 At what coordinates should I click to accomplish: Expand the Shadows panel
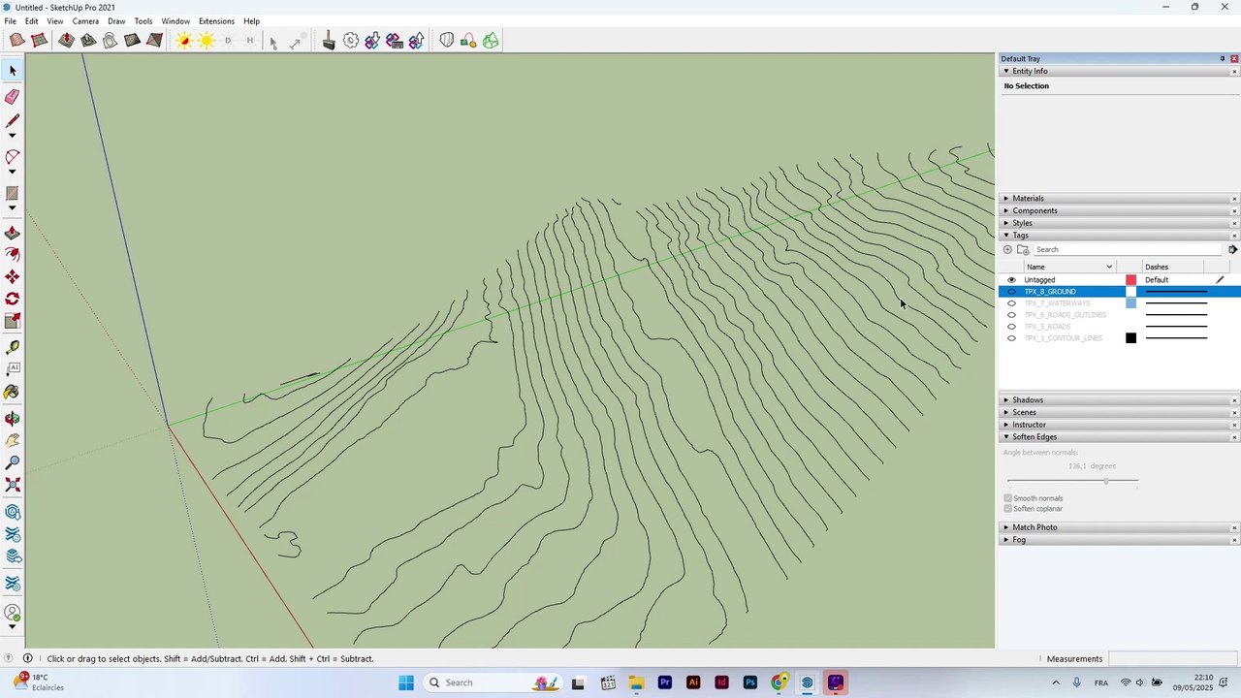[1006, 400]
